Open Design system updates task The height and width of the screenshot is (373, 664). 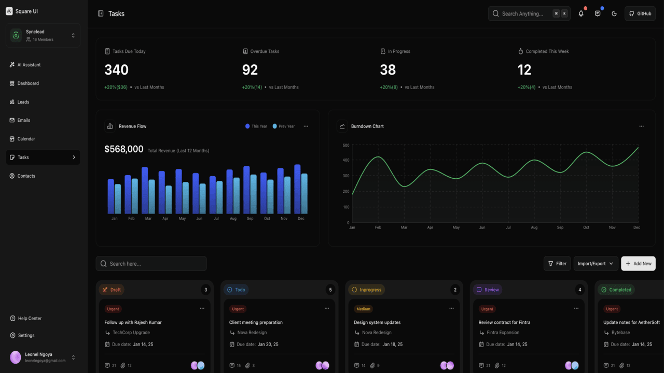tap(377, 322)
